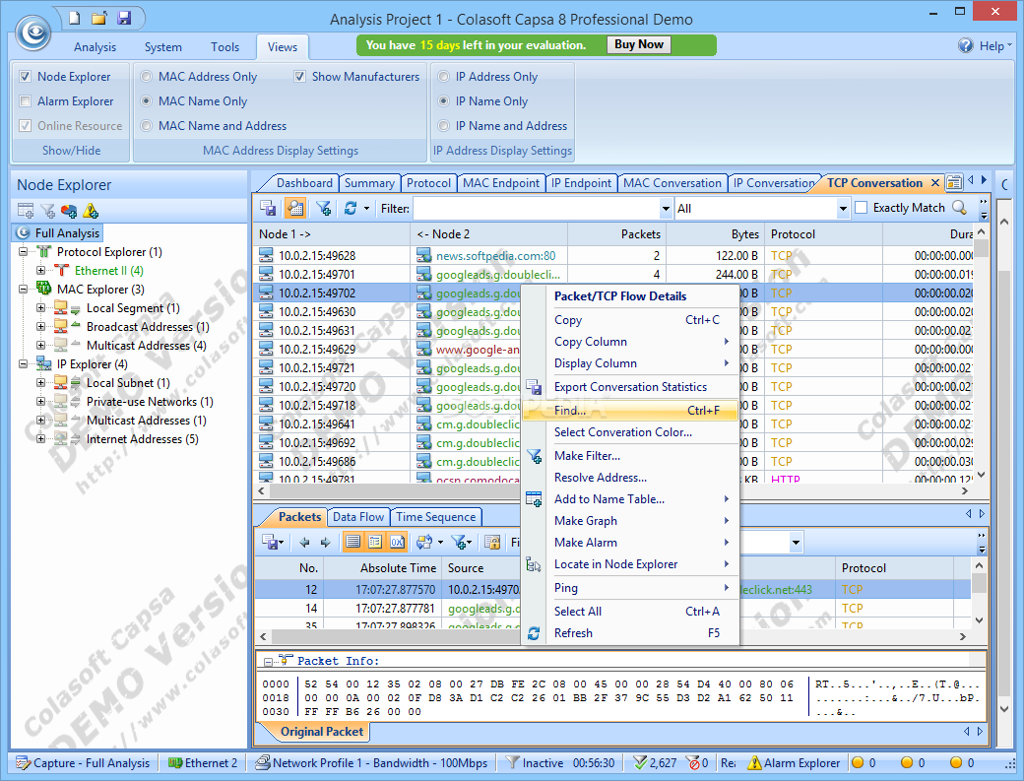This screenshot has height=781, width=1024.
Task: Switch to the Data Flow tab
Action: click(358, 516)
